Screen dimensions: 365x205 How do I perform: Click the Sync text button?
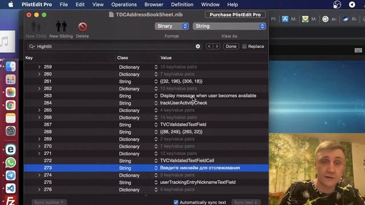[x=246, y=202]
